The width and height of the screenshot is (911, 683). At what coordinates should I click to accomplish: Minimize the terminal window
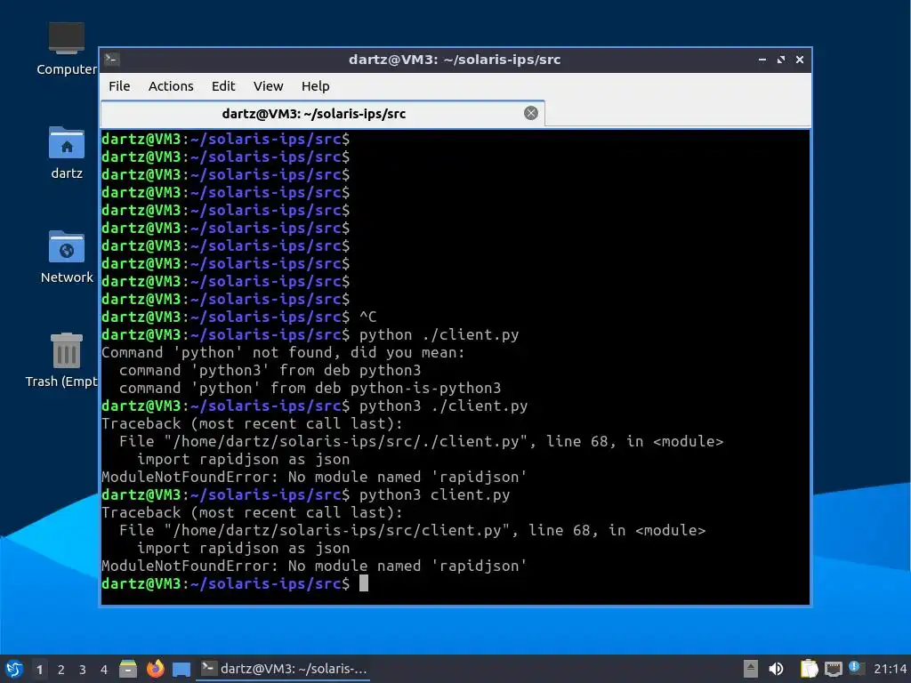[762, 60]
